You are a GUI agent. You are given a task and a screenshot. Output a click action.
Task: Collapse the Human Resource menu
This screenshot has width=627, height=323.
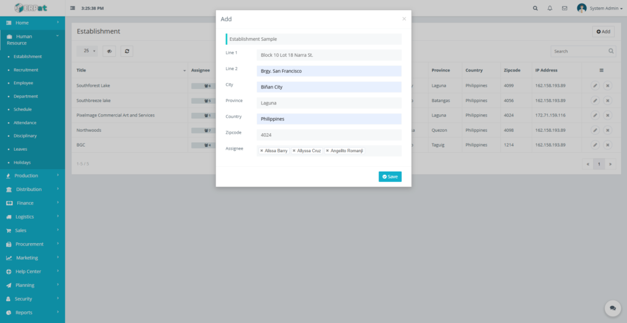32,40
